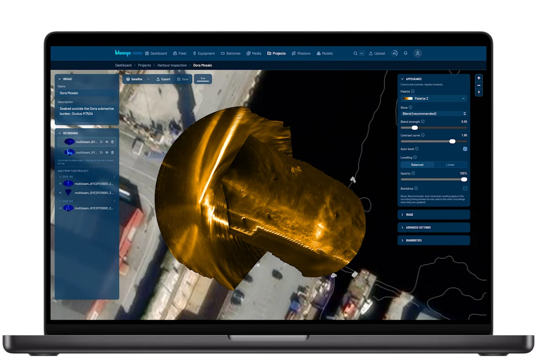Click the Blueye Cloud logo
The width and height of the screenshot is (537, 358).
tap(128, 53)
